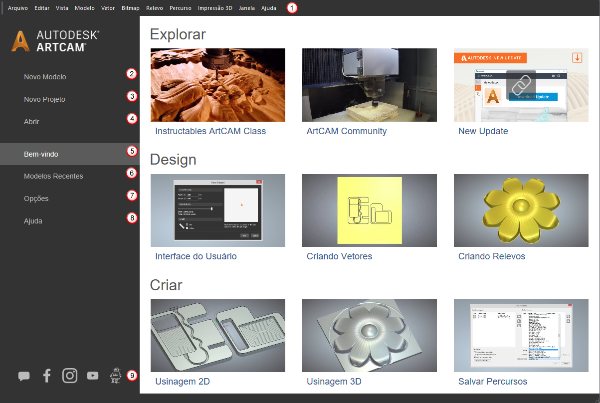Open the YouTube icon in sidebar
Screen dimensions: 600x403
pos(93,376)
